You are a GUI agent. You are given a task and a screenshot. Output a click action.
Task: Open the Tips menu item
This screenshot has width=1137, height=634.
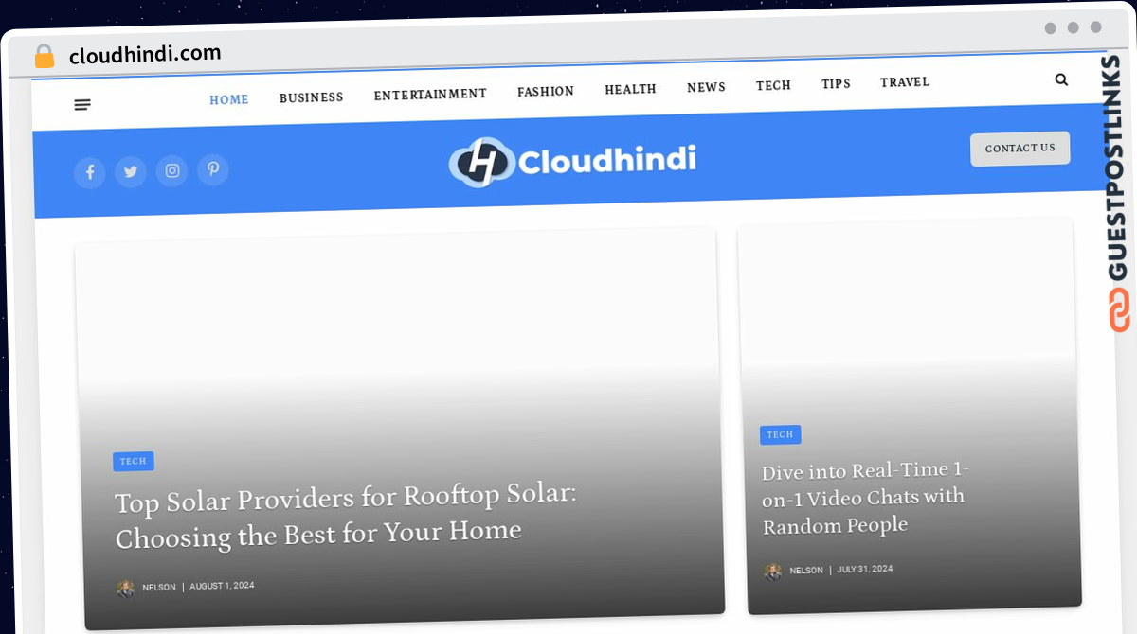pos(836,84)
